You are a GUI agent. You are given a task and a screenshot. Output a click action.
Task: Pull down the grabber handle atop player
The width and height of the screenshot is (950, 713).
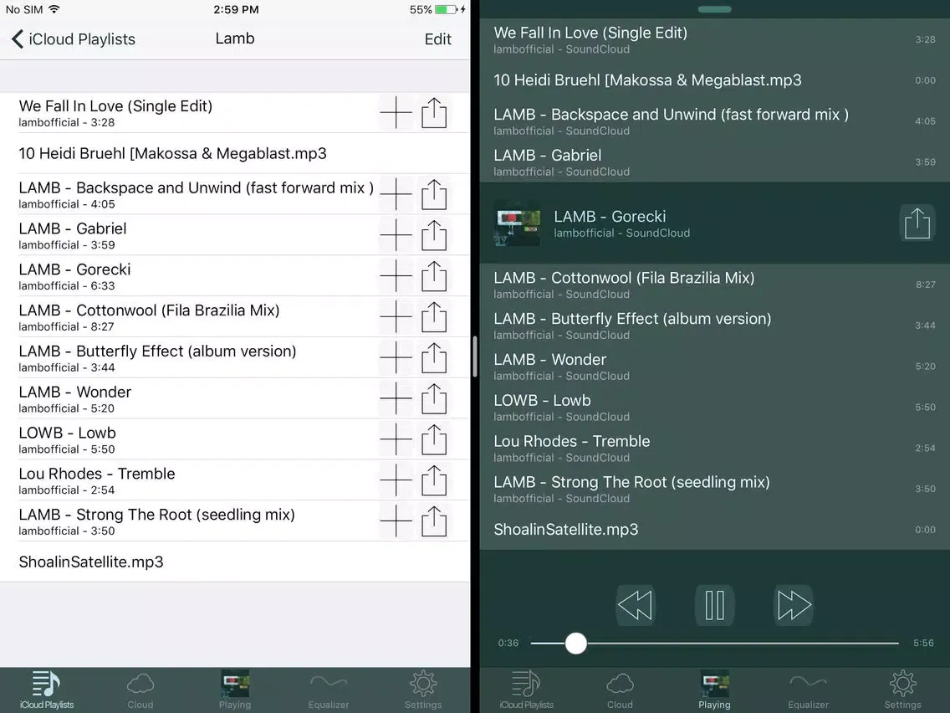tap(714, 9)
